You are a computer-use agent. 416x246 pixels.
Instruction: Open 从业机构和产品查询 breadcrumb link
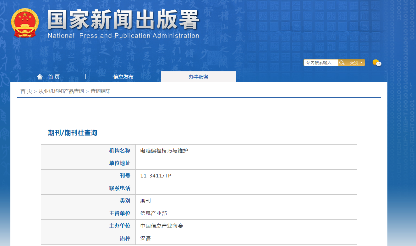pyautogui.click(x=61, y=91)
